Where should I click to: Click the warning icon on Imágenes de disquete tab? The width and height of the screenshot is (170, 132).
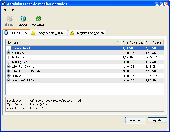click(72, 33)
